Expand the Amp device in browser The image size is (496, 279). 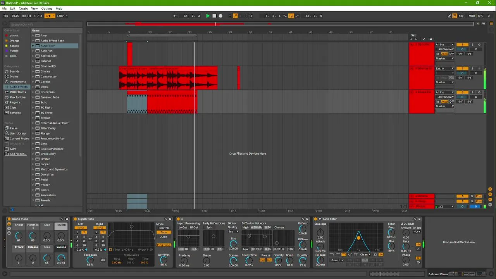[x=33, y=35]
